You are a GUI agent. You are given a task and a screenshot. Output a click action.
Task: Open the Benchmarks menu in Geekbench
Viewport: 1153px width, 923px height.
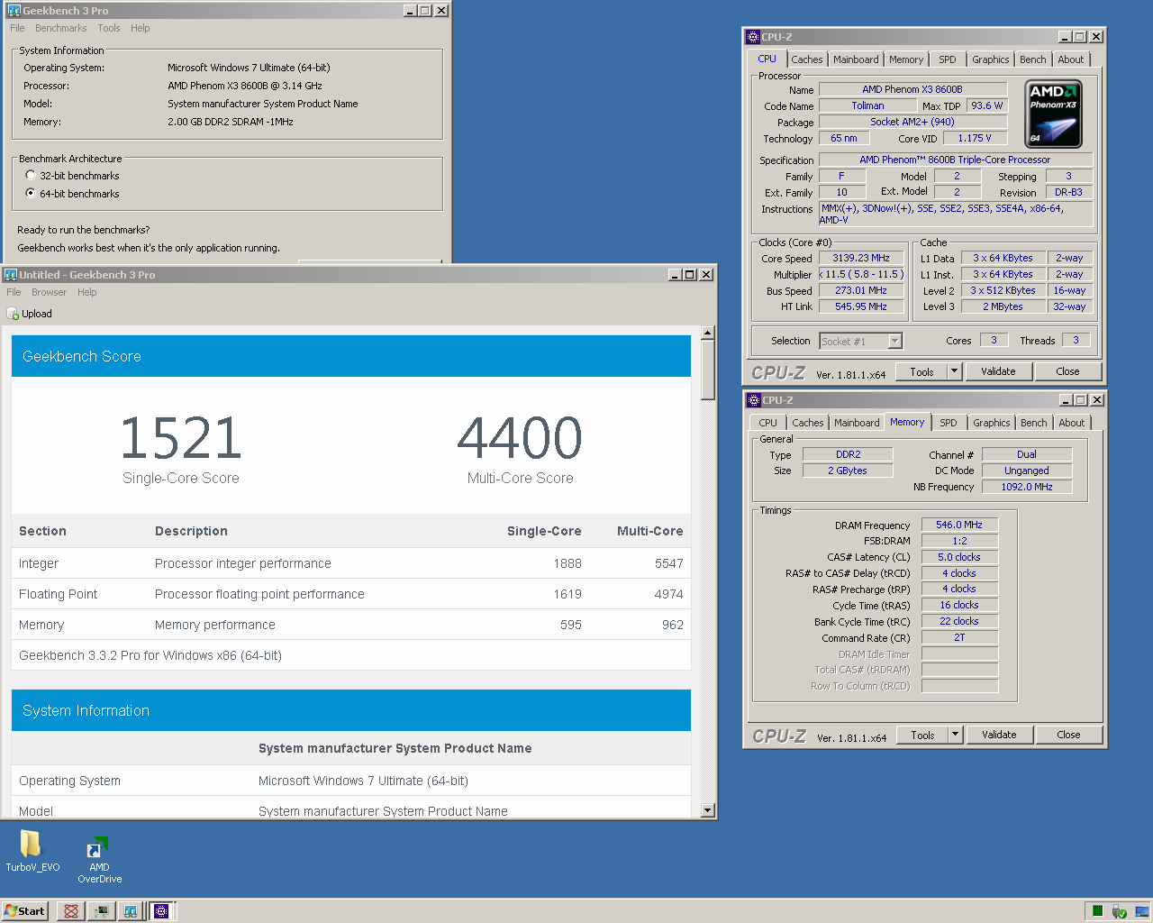point(61,28)
